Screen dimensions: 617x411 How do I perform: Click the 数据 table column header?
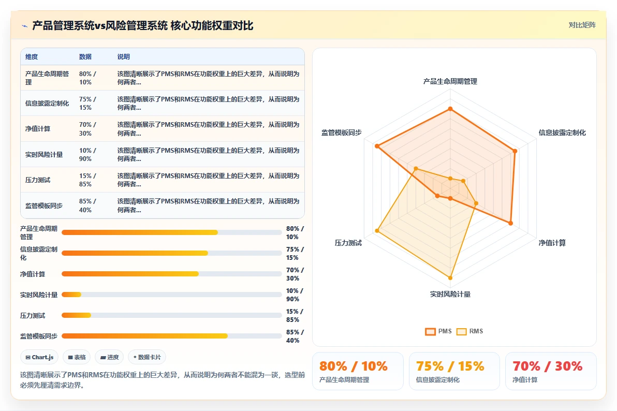point(85,57)
